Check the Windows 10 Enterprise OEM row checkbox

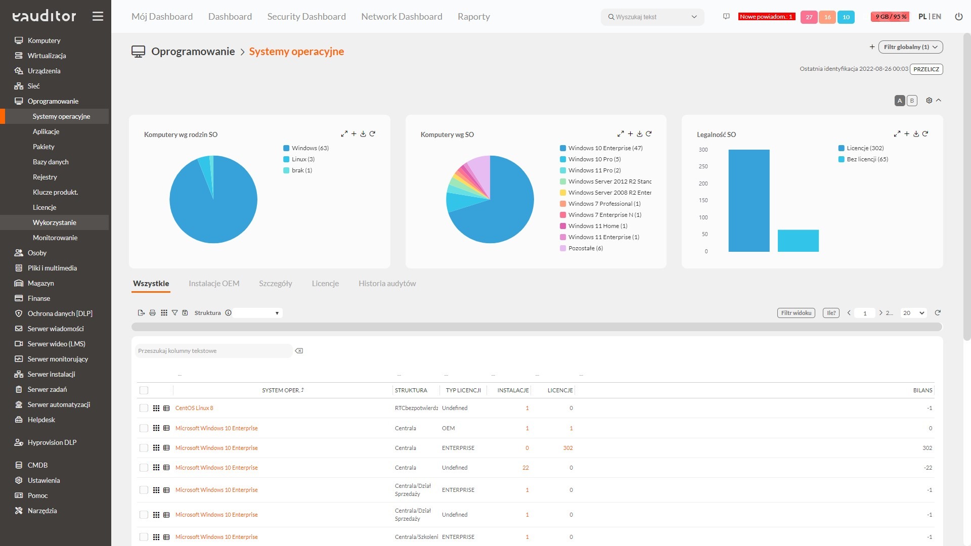point(144,428)
